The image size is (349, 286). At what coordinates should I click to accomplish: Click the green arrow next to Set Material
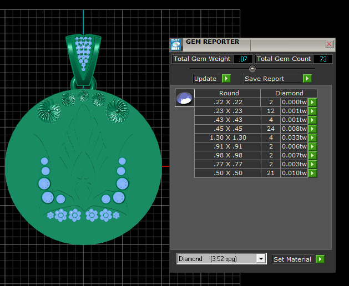coord(320,259)
